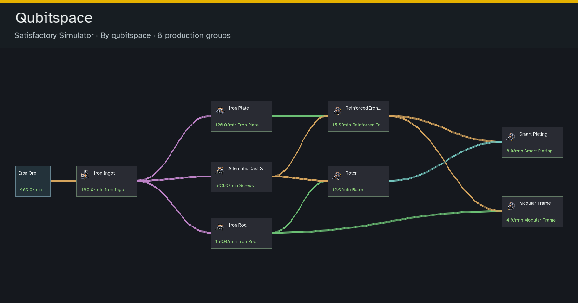Select the Rotor node title
This screenshot has width=578, height=303.
(x=351, y=173)
